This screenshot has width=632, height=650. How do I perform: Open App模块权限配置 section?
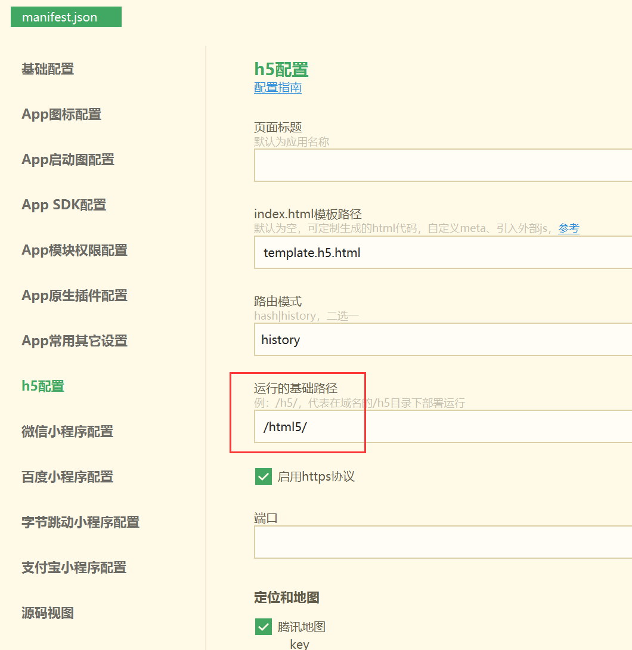point(75,250)
